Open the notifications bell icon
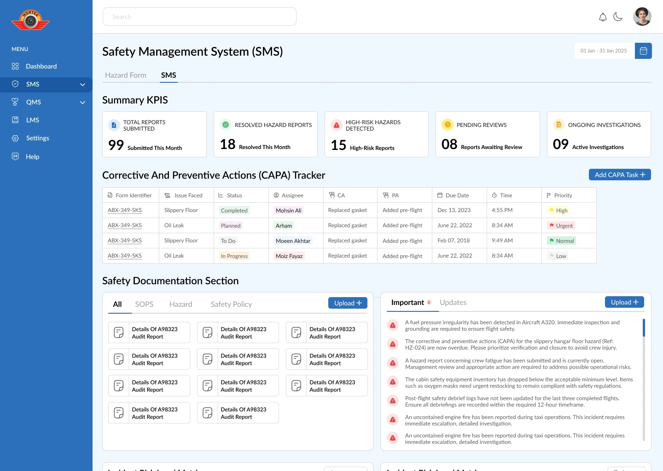 (603, 17)
